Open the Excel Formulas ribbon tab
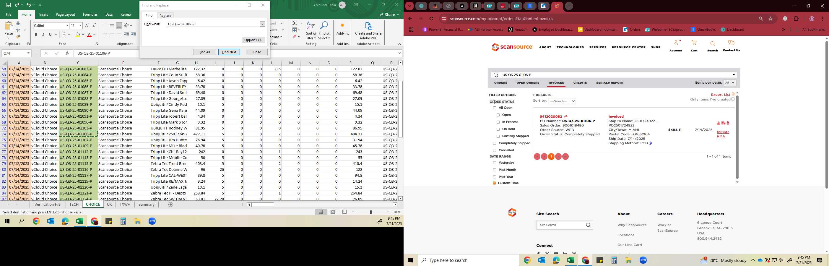829x266 pixels. 90,14
